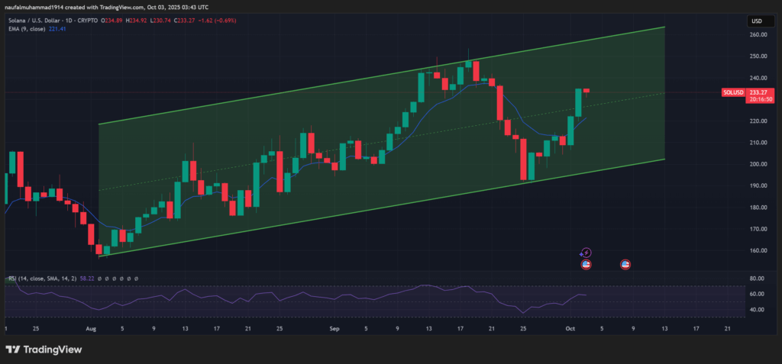Viewport: 782px width, 364px height.
Task: Click the latest red candle near 233
Action: click(586, 90)
